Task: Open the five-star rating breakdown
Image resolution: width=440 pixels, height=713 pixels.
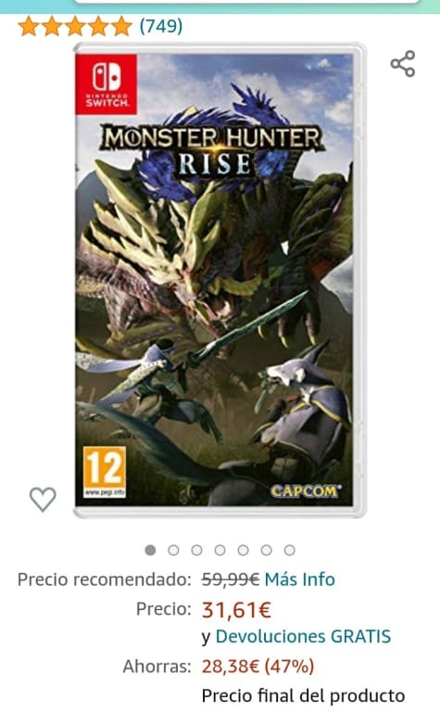Action: pyautogui.click(x=75, y=26)
